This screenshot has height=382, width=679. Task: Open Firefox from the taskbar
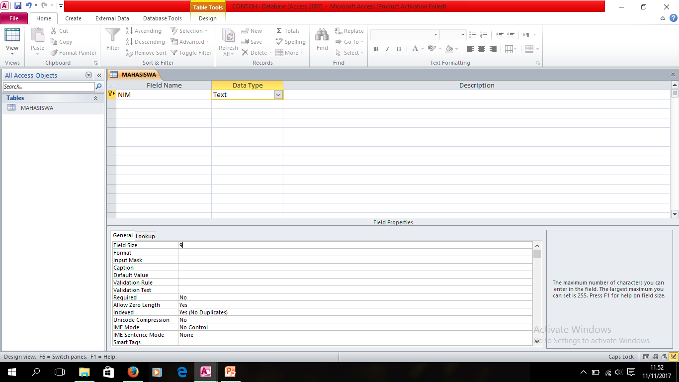click(133, 372)
